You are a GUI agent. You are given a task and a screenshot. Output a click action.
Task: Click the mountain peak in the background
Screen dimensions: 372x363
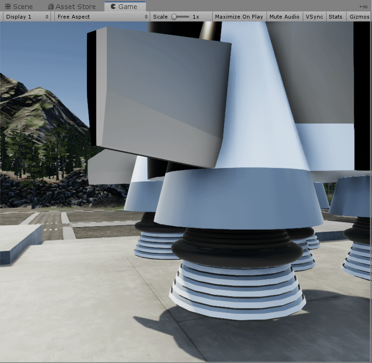coord(38,90)
